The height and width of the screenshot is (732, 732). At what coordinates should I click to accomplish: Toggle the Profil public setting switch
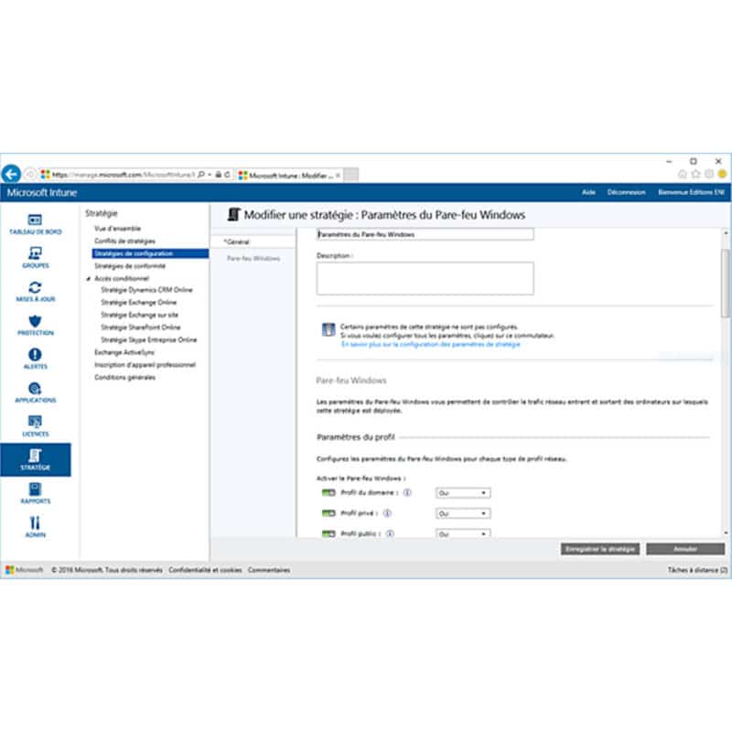click(x=328, y=533)
